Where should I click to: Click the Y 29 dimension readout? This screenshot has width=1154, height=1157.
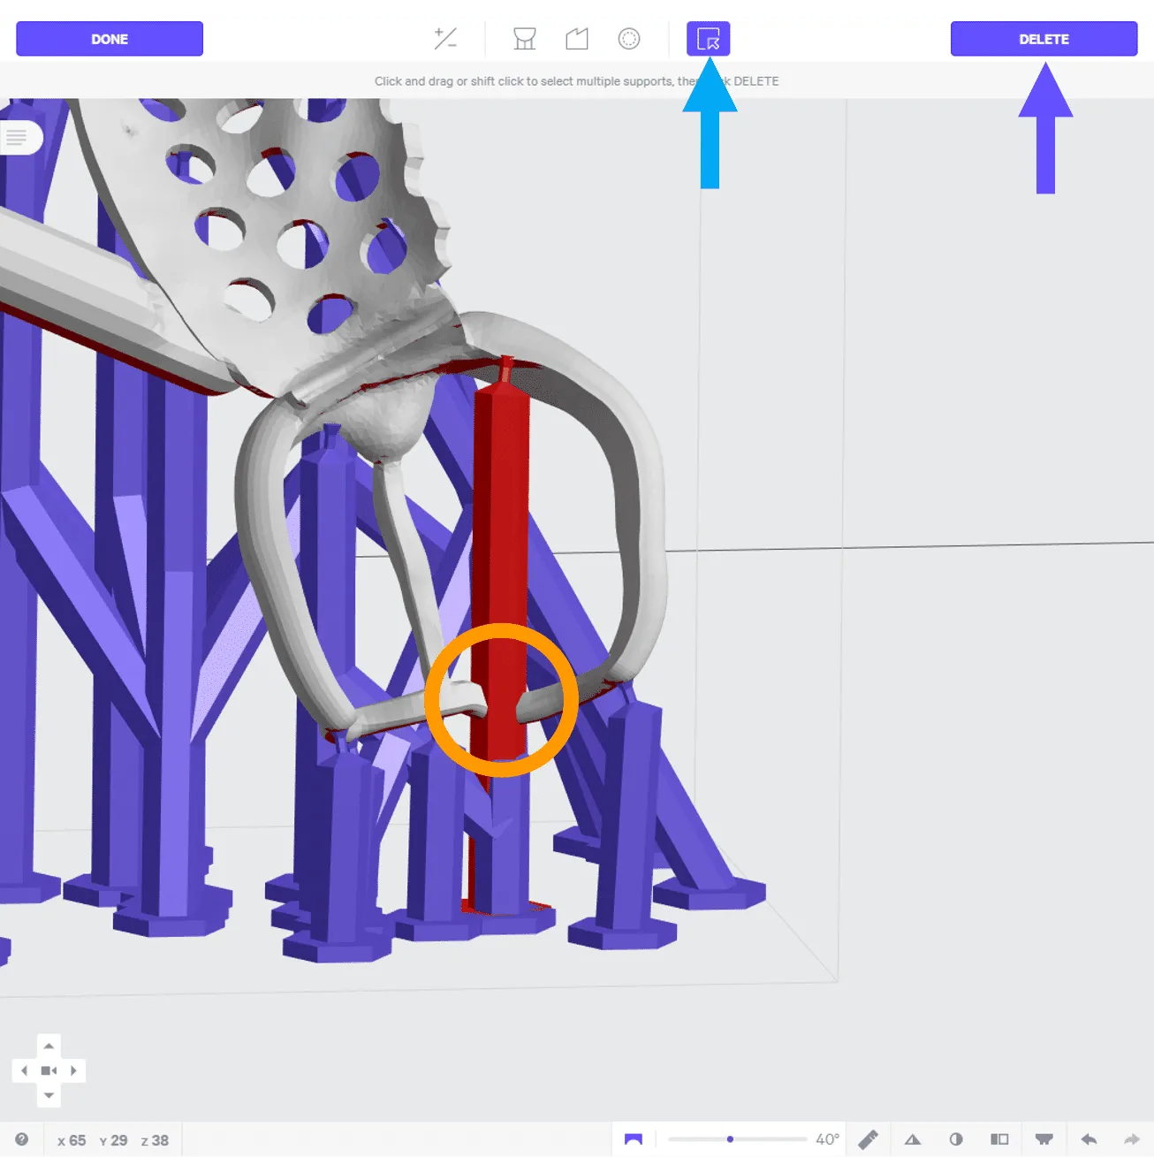click(x=113, y=1140)
